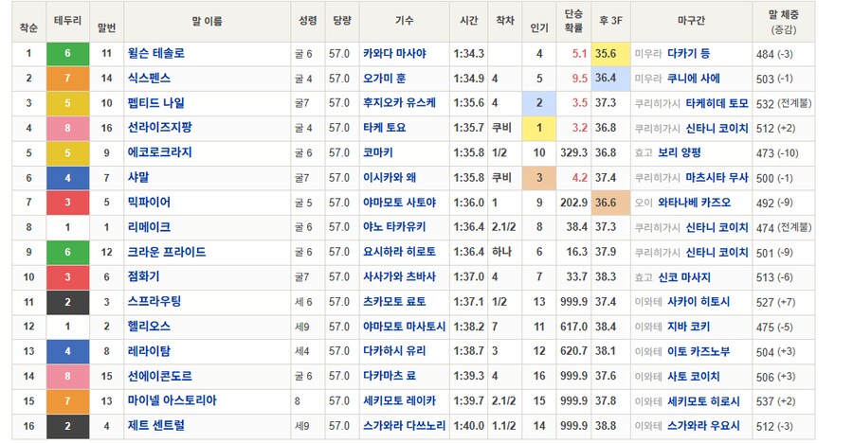Click trainer 지바 코키 link

689,327
